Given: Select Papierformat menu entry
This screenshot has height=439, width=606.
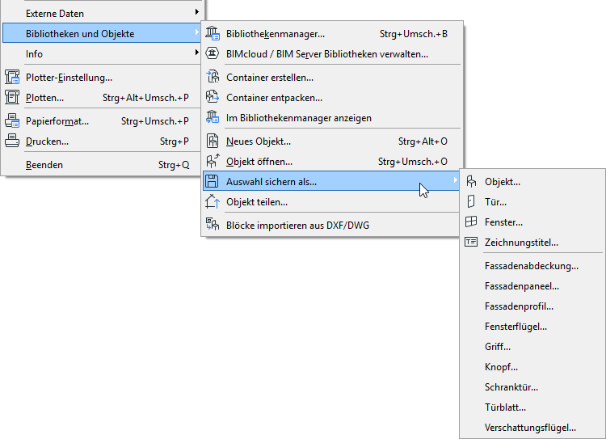Looking at the screenshot, I should (x=57, y=121).
